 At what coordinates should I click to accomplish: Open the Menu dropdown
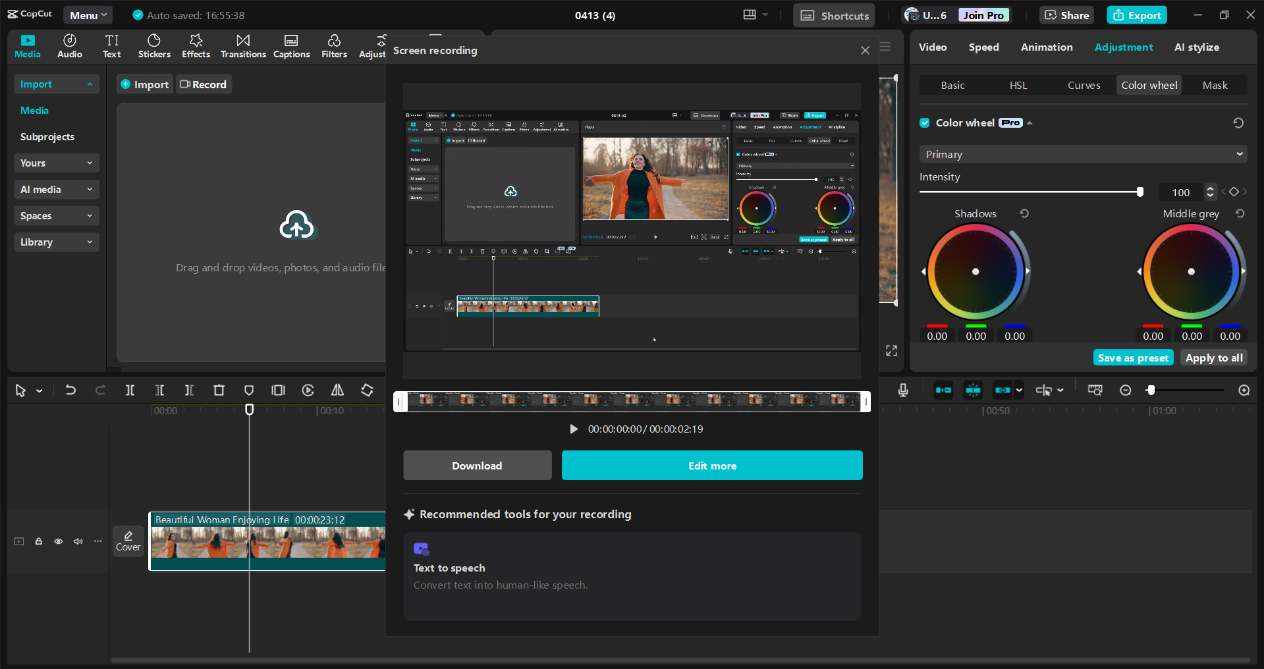click(x=88, y=15)
